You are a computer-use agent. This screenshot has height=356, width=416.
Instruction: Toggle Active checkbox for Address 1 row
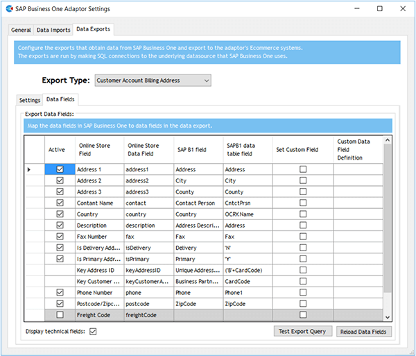(60, 169)
